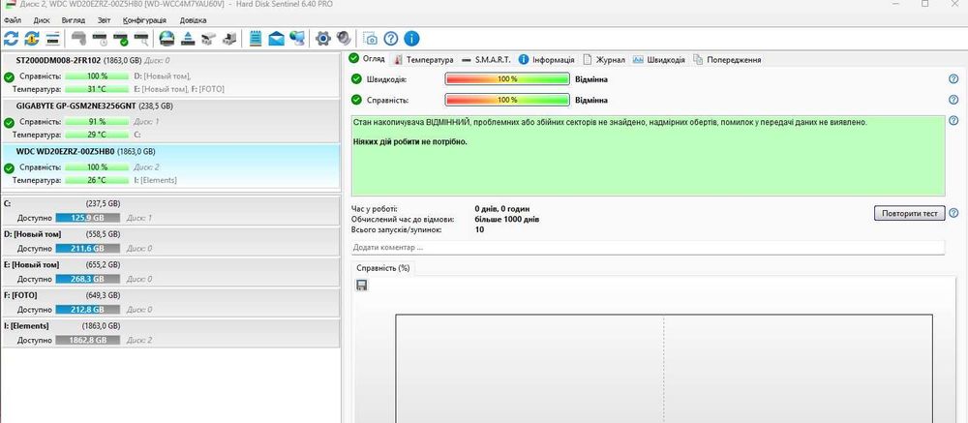Click the green check icon of GIGABYTE disk
This screenshot has width=968, height=423.
(x=9, y=123)
